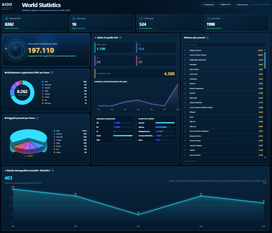Select the Labrador Retriever row
The image size is (272, 233).
tap(223, 146)
